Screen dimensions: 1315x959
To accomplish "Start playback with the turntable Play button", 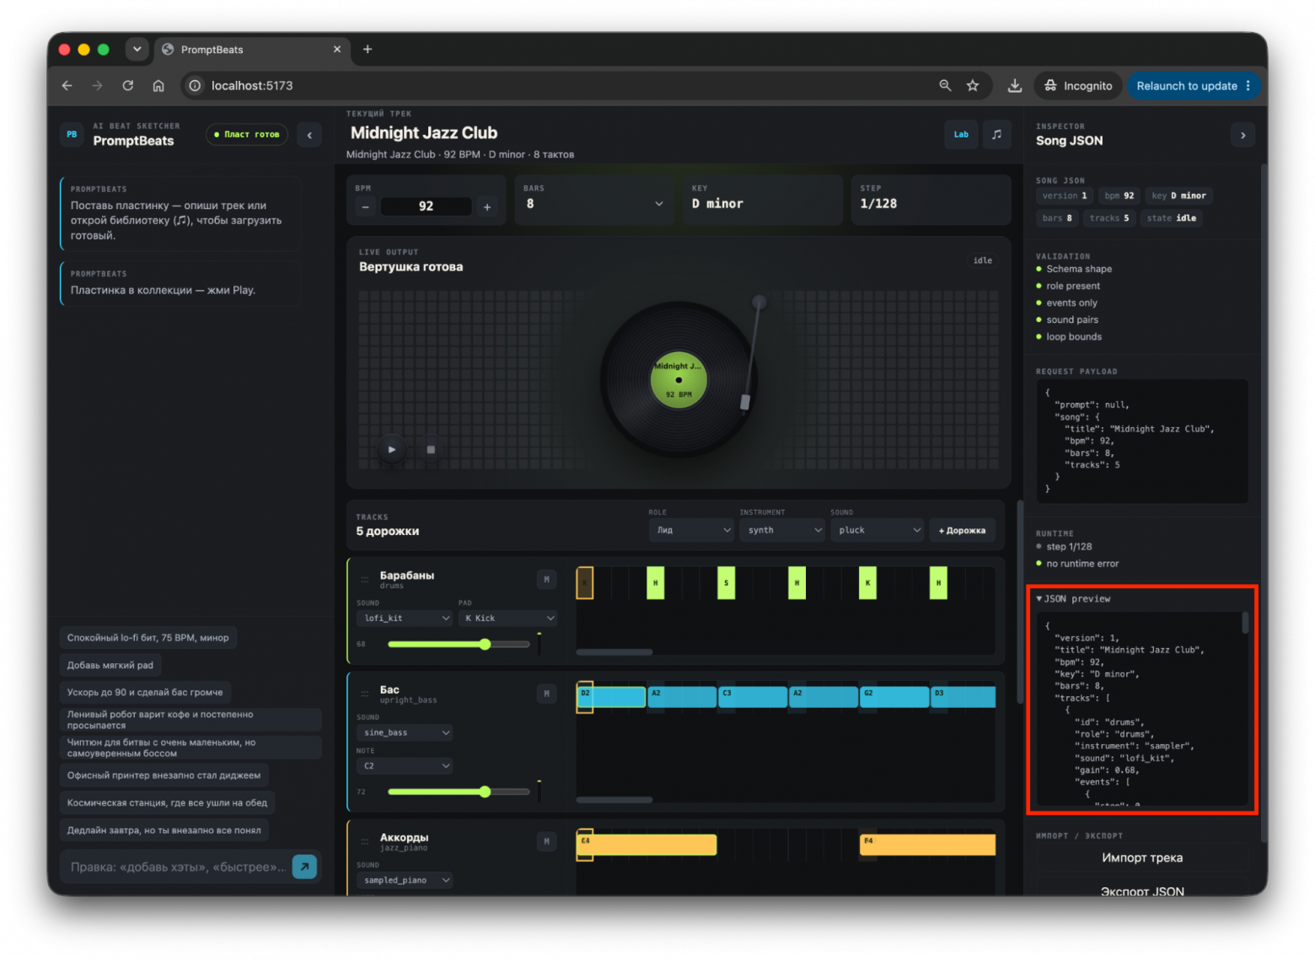I will pyautogui.click(x=391, y=449).
